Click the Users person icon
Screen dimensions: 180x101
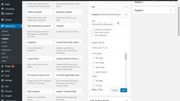pos(3,71)
